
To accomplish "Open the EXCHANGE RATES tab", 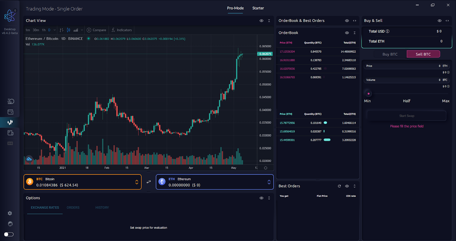I will (45, 208).
